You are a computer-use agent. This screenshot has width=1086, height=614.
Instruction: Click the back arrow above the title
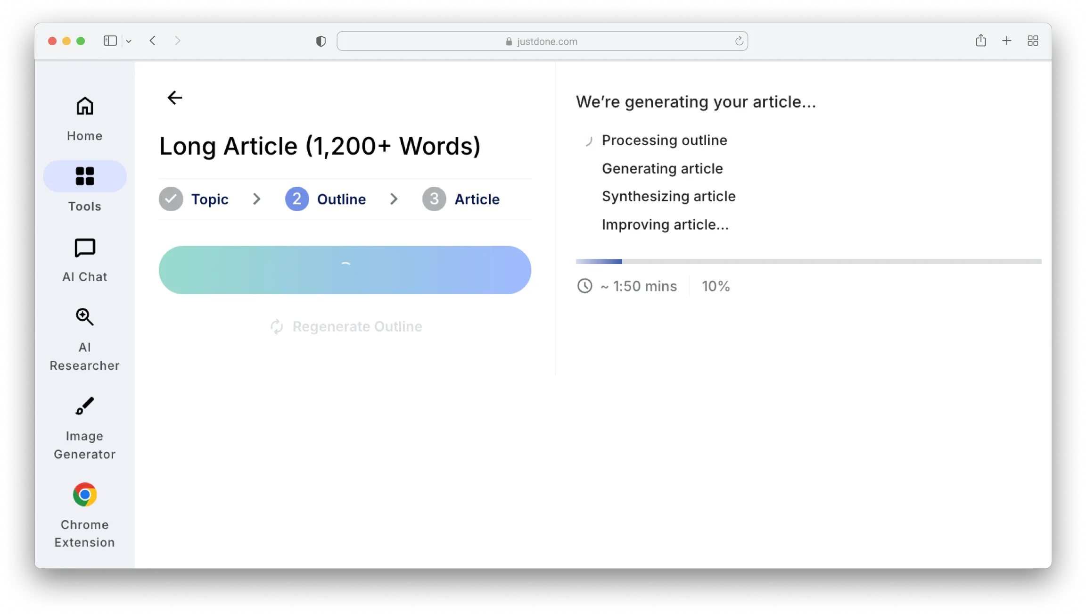point(175,98)
